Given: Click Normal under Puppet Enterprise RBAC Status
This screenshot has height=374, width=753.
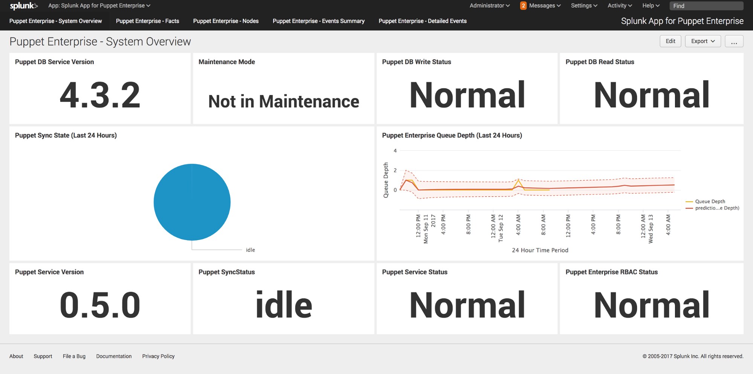Looking at the screenshot, I should (651, 305).
